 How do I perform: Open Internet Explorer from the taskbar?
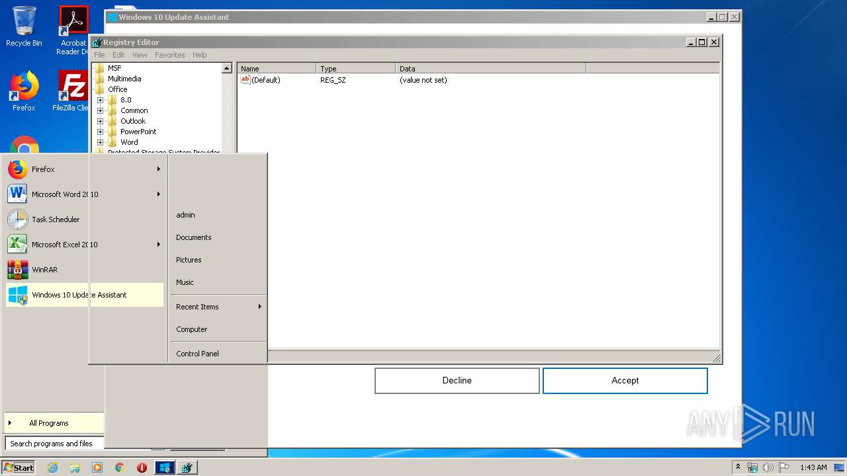click(53, 467)
